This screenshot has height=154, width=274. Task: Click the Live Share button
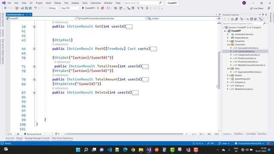(256, 9)
